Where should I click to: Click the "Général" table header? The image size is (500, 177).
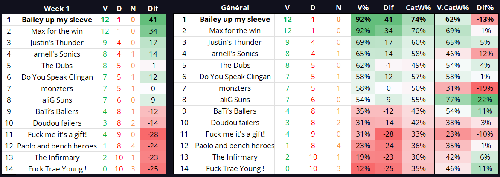point(235,8)
